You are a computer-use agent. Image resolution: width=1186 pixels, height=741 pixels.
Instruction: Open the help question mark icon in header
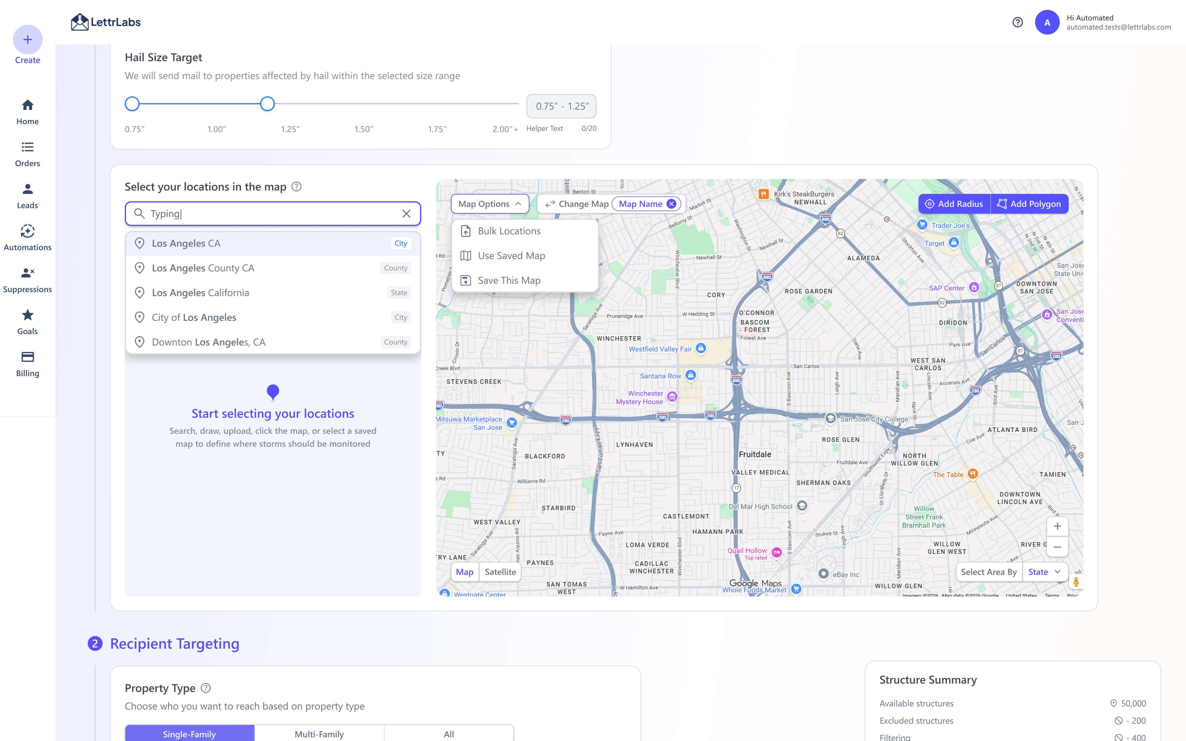[1017, 22]
